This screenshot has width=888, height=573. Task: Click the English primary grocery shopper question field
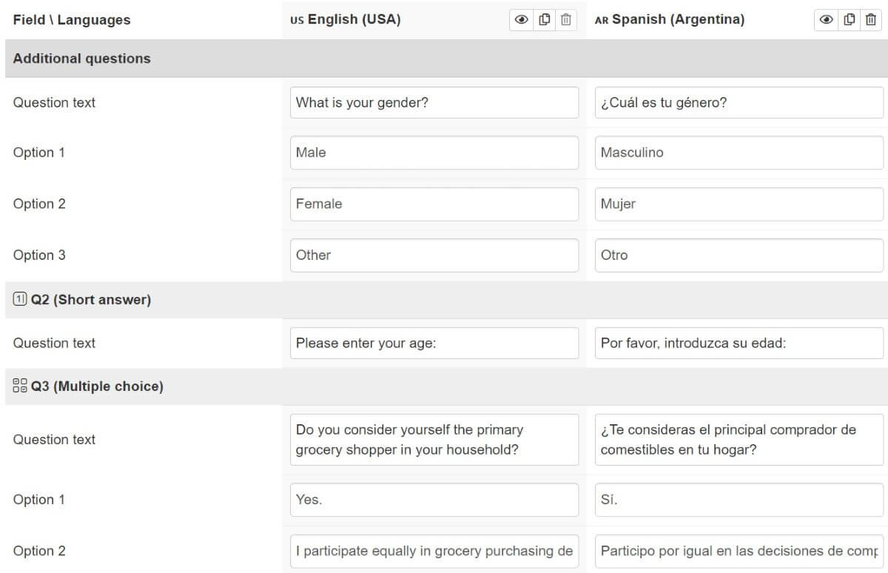click(x=434, y=440)
